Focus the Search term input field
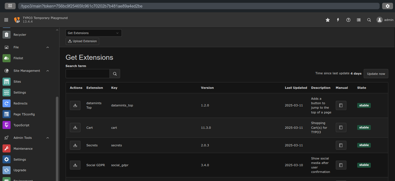The width and height of the screenshot is (395, 181). click(88, 74)
